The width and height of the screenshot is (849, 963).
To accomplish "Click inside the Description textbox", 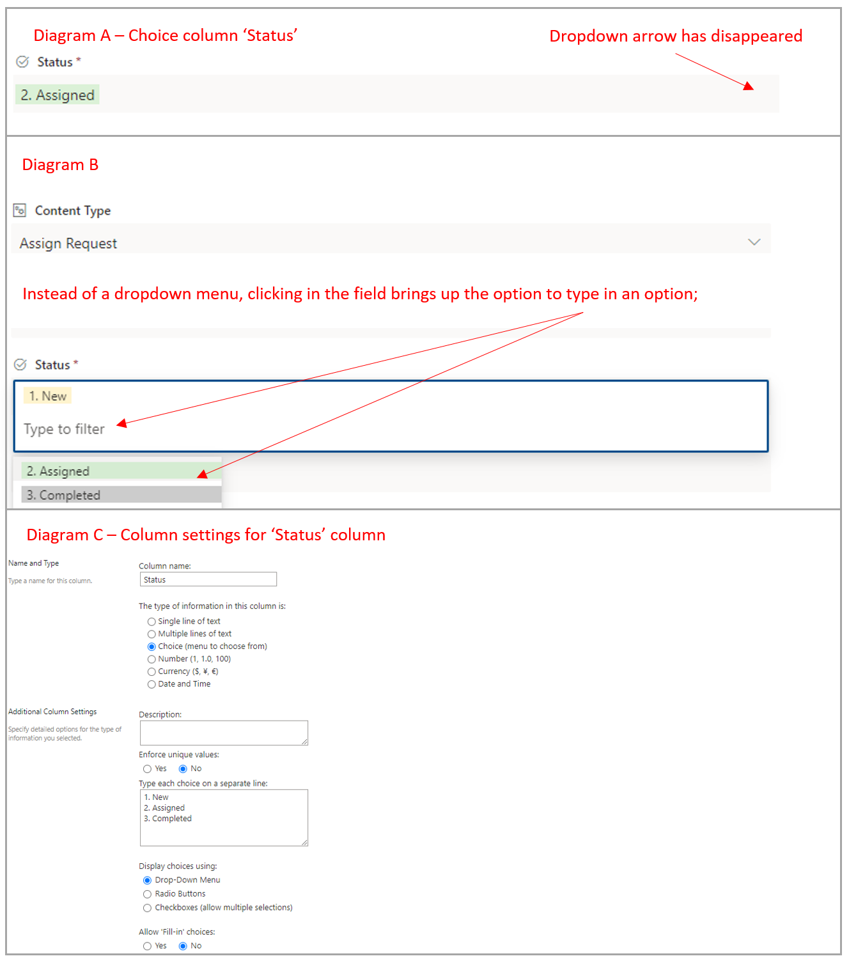I will (x=223, y=732).
